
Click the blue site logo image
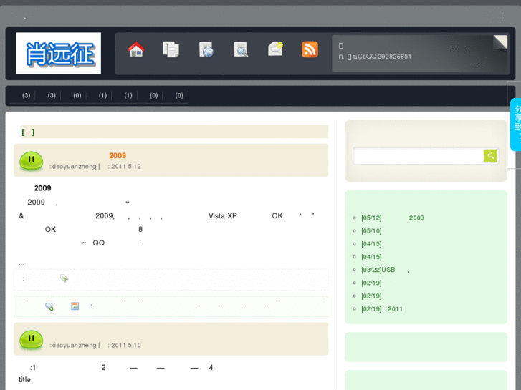[59, 53]
